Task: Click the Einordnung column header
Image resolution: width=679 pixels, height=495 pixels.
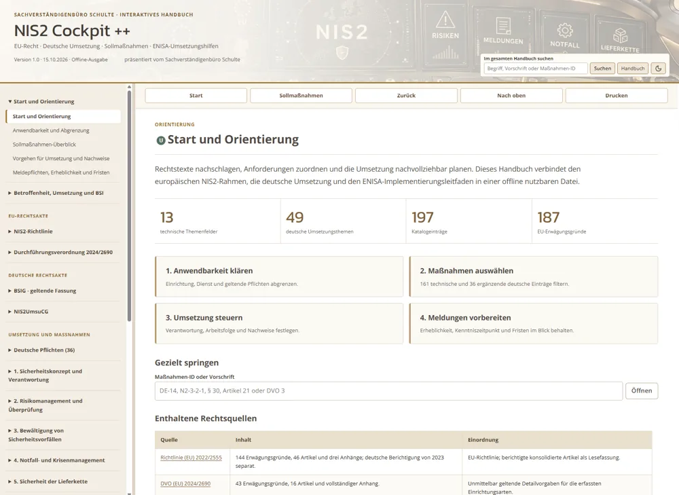Action: tap(557, 439)
